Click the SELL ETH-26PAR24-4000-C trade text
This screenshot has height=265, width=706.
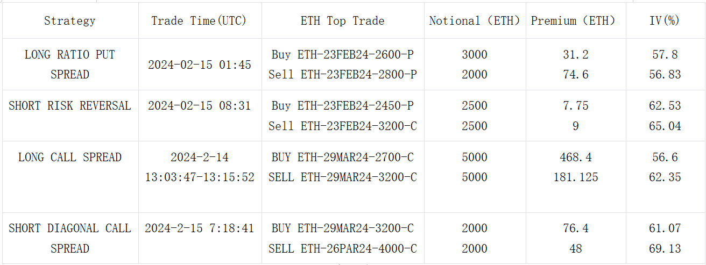tap(342, 248)
